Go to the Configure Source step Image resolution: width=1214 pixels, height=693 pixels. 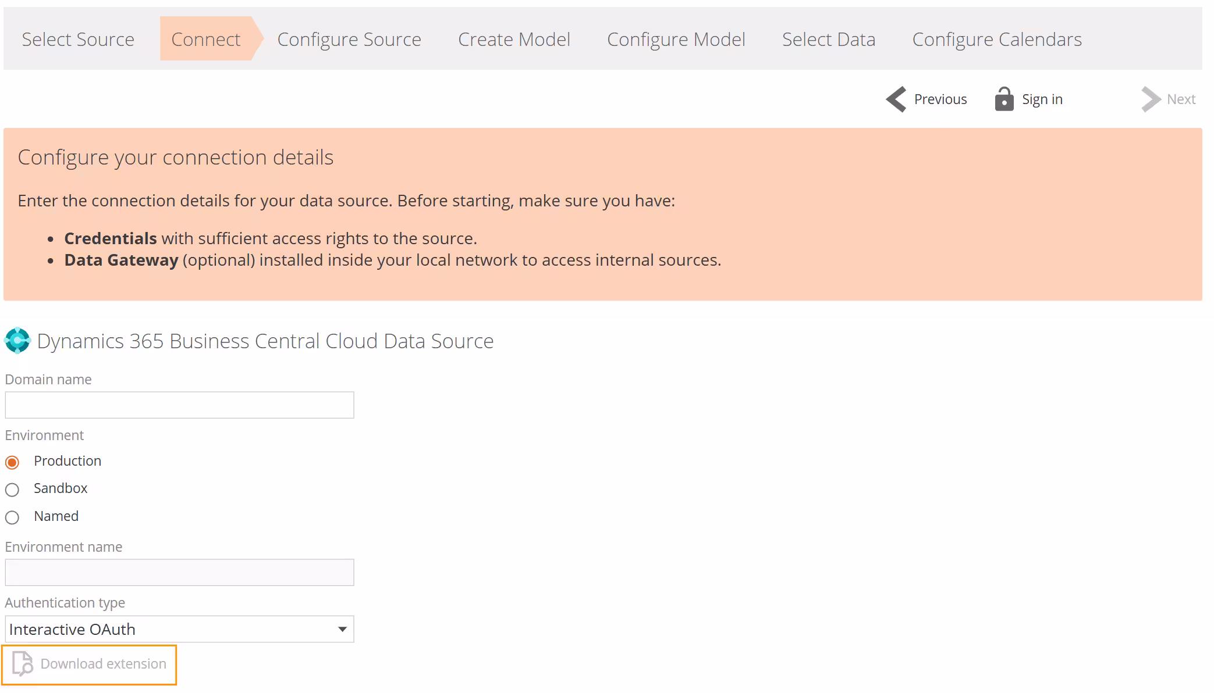click(x=349, y=39)
